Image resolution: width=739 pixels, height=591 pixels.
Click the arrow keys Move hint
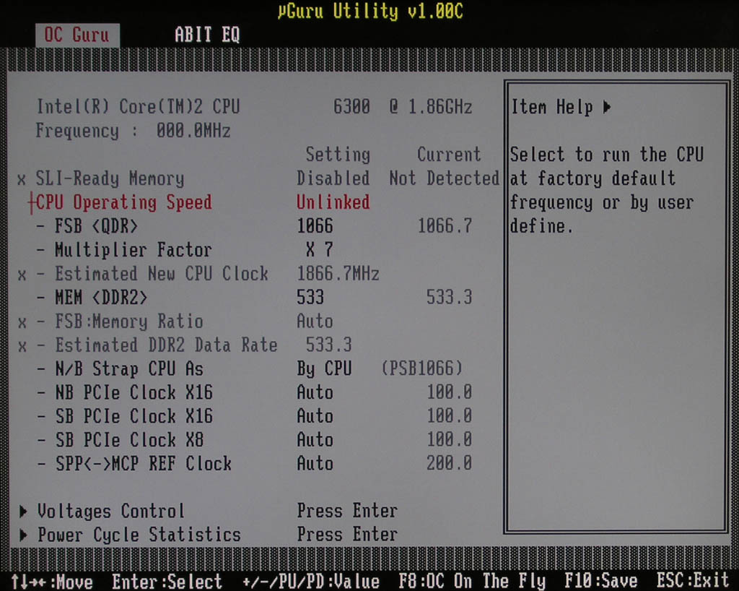pyautogui.click(x=51, y=582)
